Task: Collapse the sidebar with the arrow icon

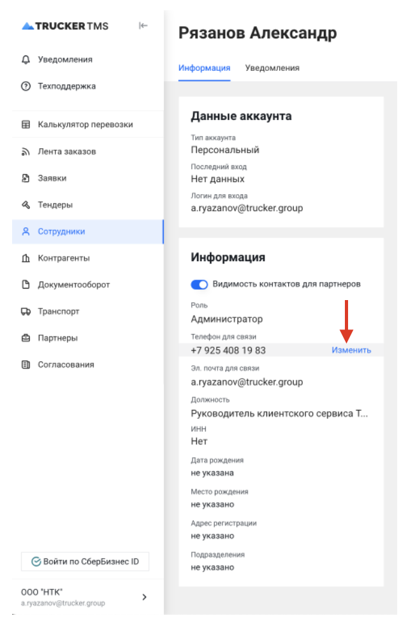Action: (143, 26)
